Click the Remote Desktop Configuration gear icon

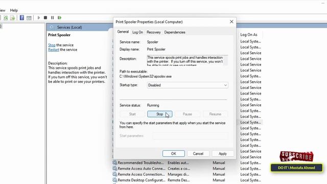114,180
